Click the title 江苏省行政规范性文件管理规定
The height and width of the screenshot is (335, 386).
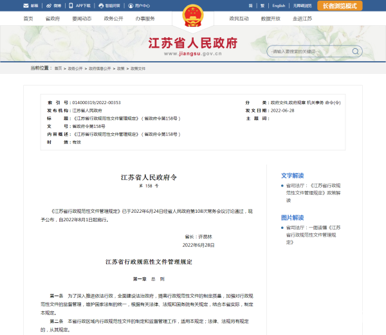coord(149,262)
